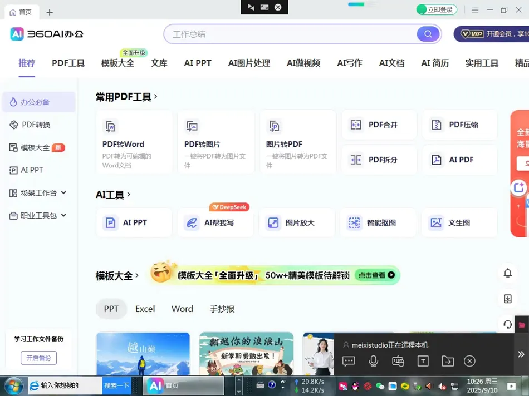Screen dimensions: 529x396
Task: Click the 立即登录 button
Action: click(437, 9)
